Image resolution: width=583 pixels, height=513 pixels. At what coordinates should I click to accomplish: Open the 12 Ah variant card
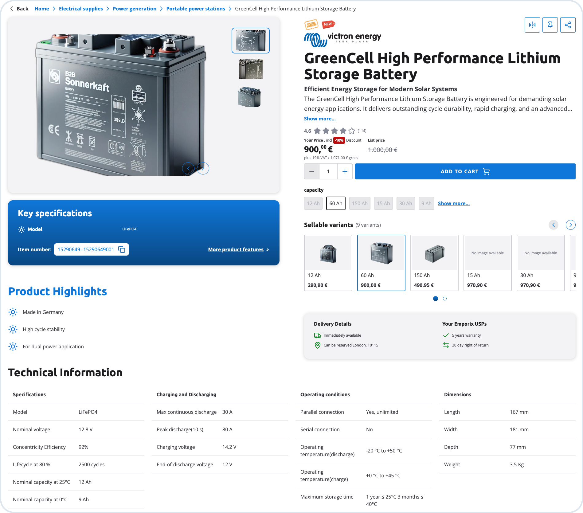(x=328, y=263)
